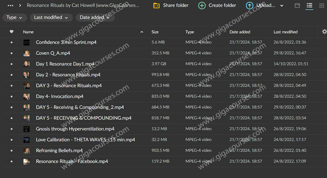Image resolution: width=327 pixels, height=178 pixels.
Task: Click the Create folder plus icon
Action: 202,5
